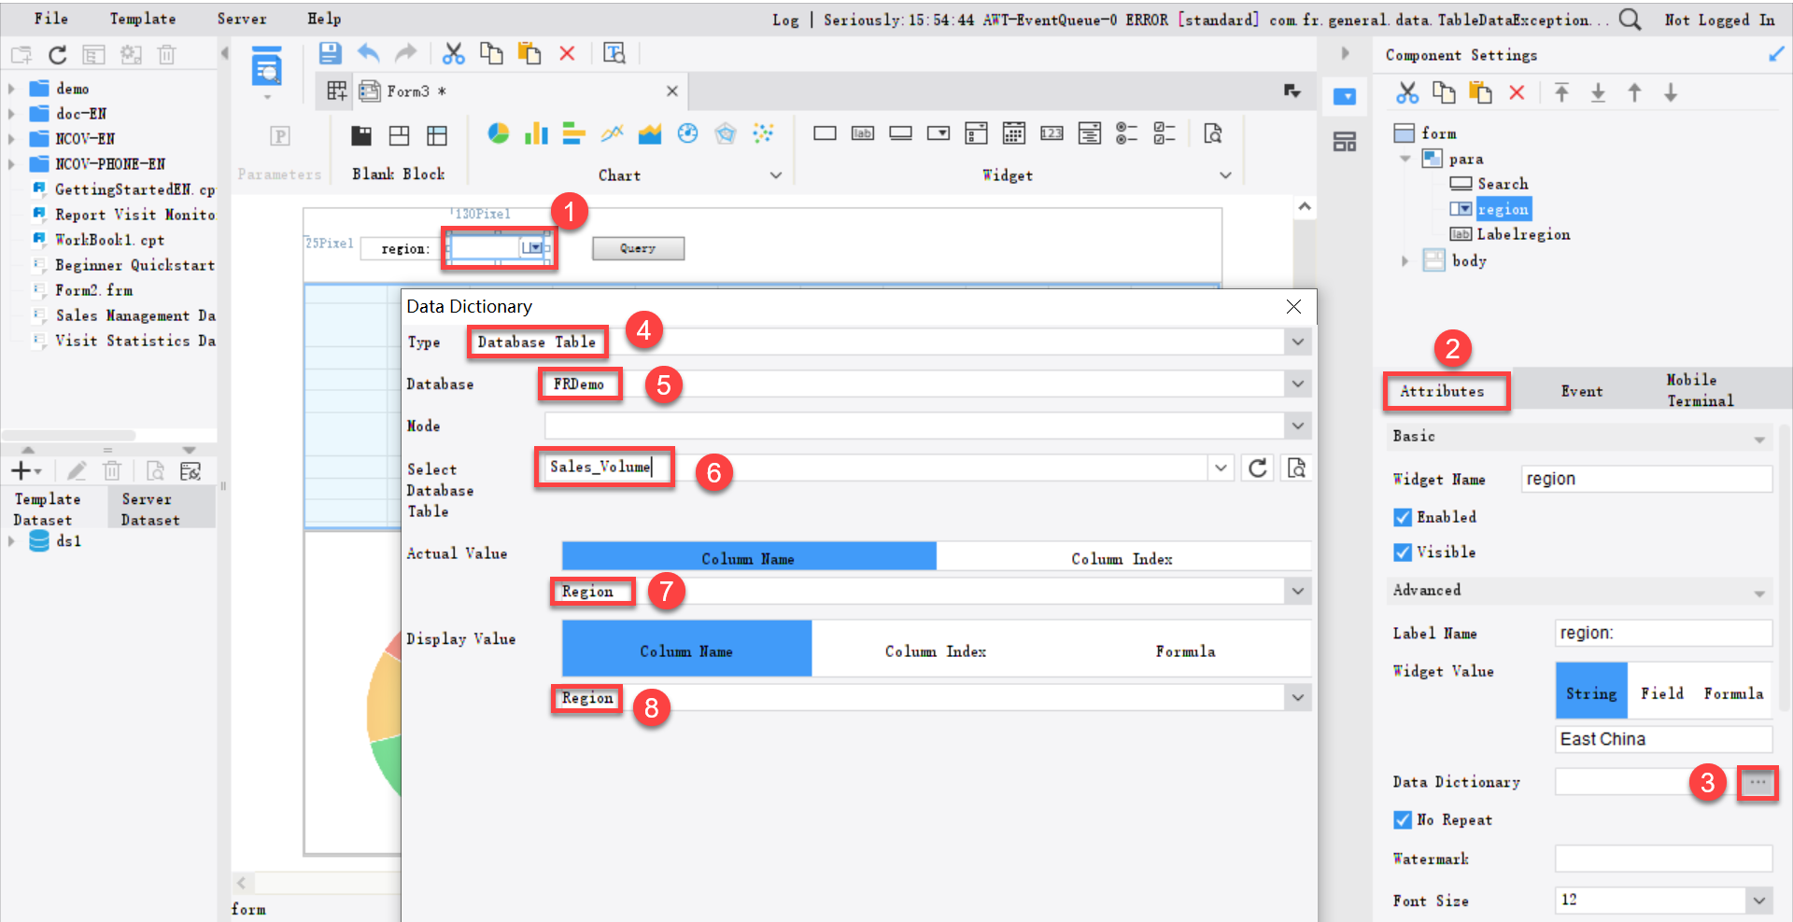Screen dimensions: 1793x922
Task: Move component to top in Component Settings
Action: [x=1561, y=92]
